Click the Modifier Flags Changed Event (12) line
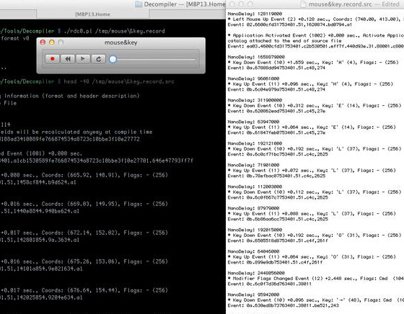This screenshot has height=314, width=404. (x=316, y=278)
